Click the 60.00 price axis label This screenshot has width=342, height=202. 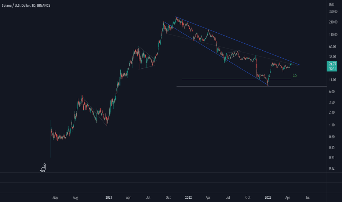tap(332, 47)
